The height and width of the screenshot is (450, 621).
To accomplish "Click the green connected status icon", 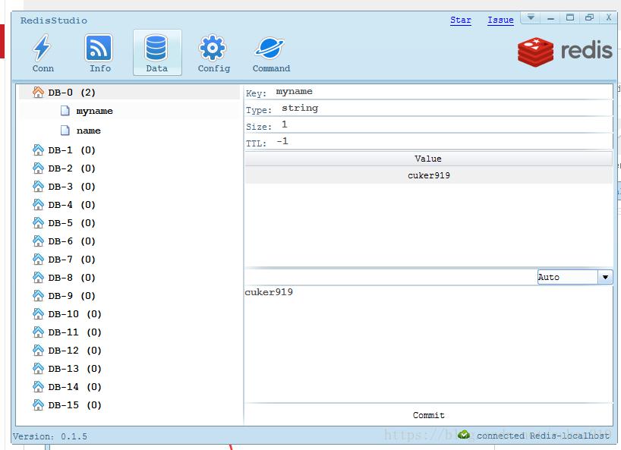I will click(x=464, y=435).
